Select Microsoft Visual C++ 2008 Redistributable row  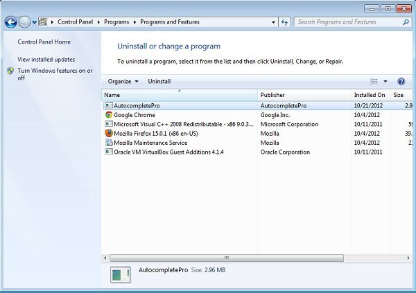pyautogui.click(x=257, y=124)
